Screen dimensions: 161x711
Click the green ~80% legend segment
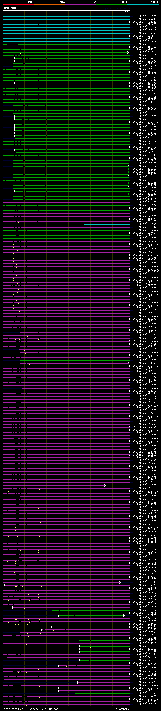pos(112,5)
